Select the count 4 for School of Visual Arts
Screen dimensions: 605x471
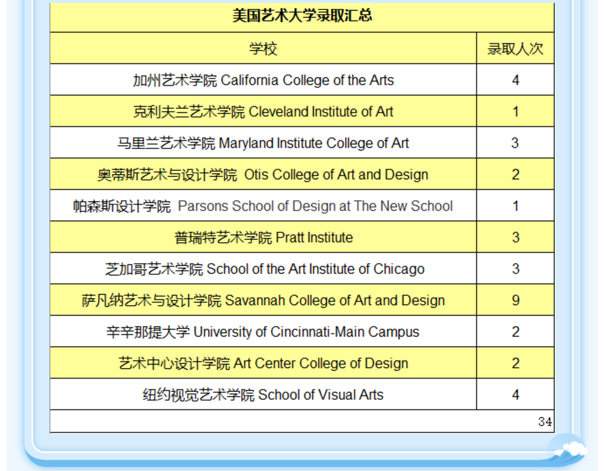pyautogui.click(x=515, y=395)
